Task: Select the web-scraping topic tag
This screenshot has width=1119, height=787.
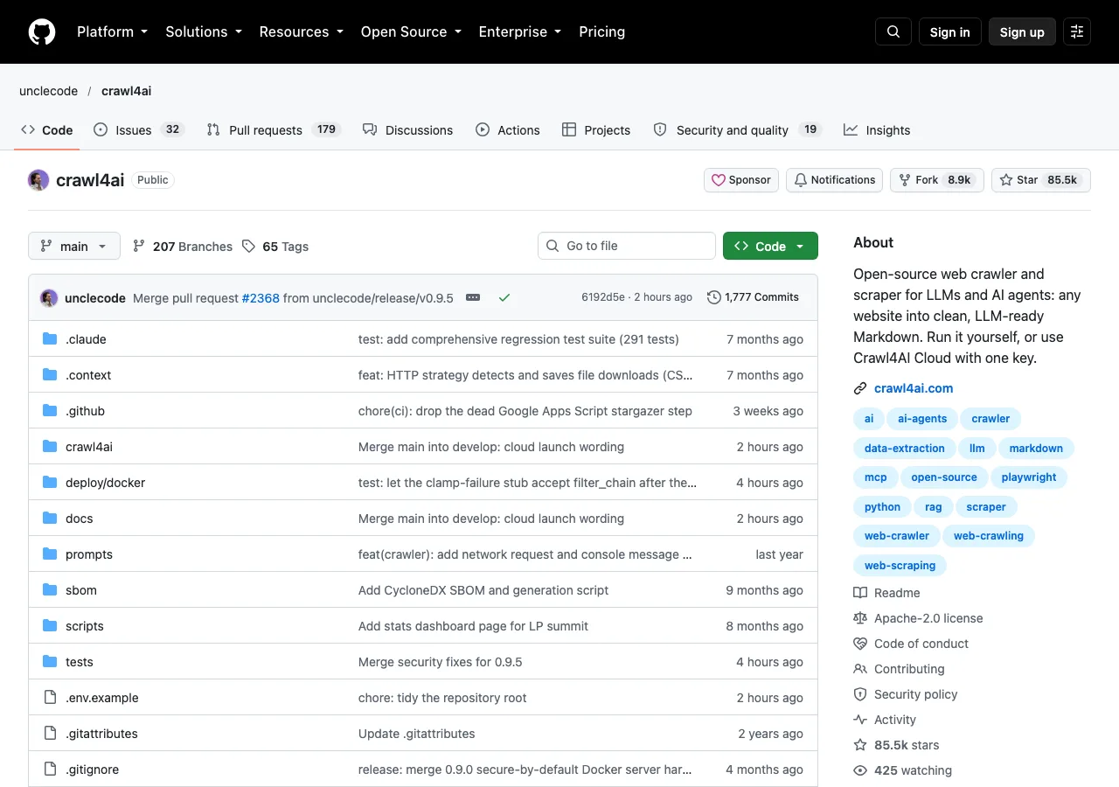Action: click(x=900, y=566)
